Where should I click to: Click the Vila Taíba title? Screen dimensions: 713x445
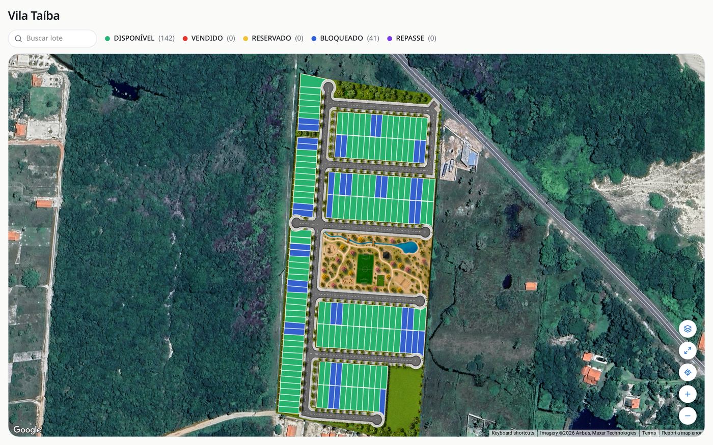pyautogui.click(x=34, y=16)
